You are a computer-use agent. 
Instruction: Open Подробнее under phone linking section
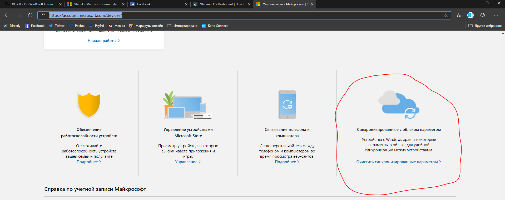[287, 162]
